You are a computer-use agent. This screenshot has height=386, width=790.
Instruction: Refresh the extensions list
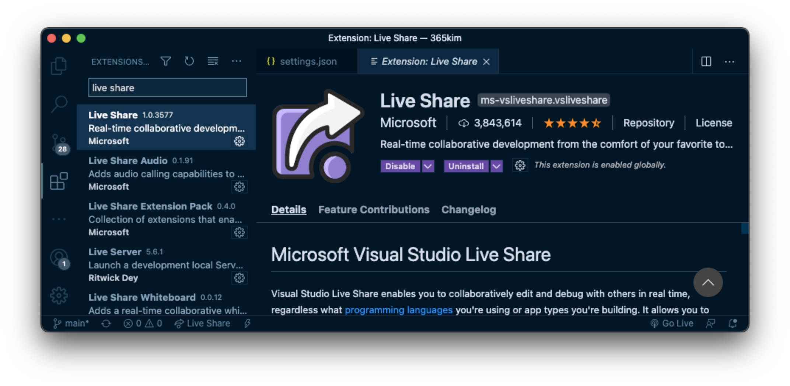point(189,61)
